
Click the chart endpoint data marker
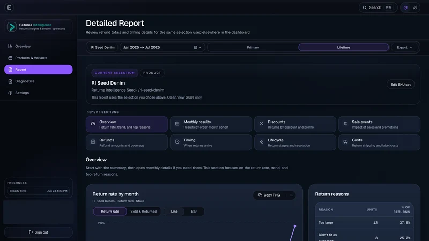pyautogui.click(x=294, y=226)
